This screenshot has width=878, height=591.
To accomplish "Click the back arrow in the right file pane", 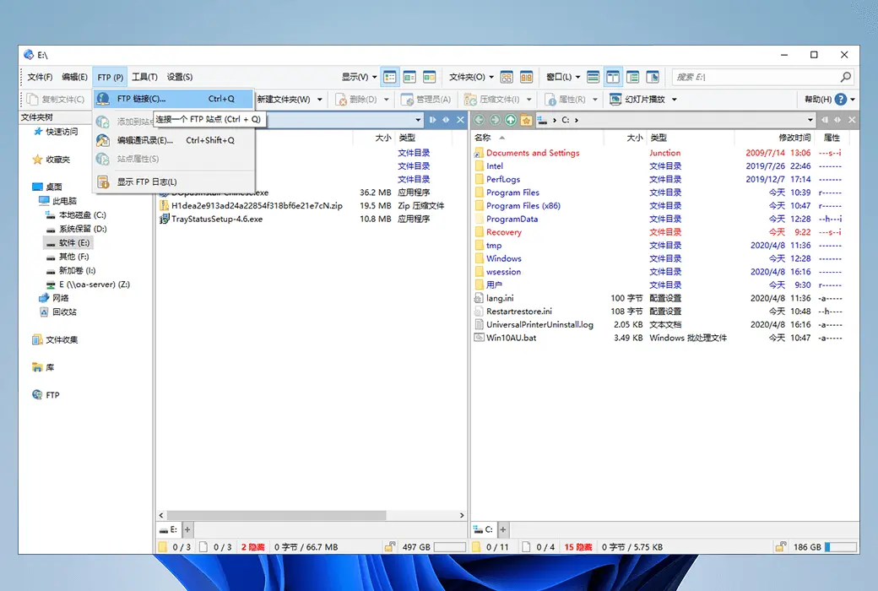I will click(x=478, y=120).
